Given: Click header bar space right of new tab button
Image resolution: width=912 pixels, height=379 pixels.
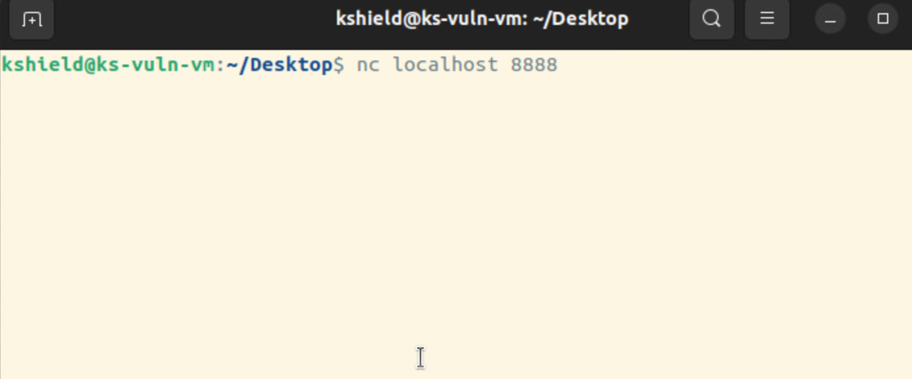Looking at the screenshot, I should pos(191,19).
